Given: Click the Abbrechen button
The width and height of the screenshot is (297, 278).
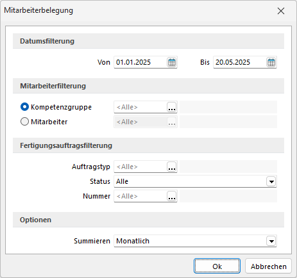Looking at the screenshot, I should 268,266.
